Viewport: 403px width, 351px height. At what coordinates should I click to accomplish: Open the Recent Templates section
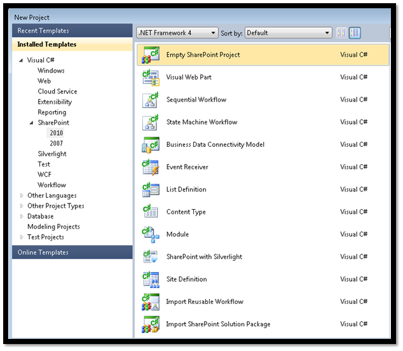click(x=72, y=31)
